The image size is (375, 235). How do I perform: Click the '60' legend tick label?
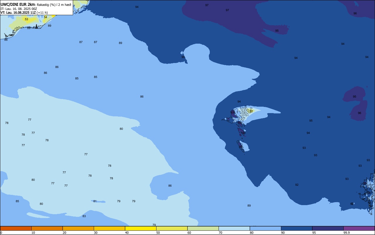(x=189, y=233)
